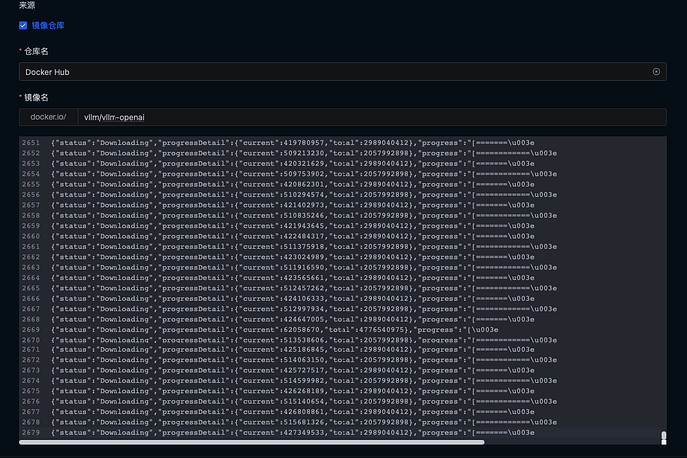Click line number 2661 in the gutter

(31, 247)
